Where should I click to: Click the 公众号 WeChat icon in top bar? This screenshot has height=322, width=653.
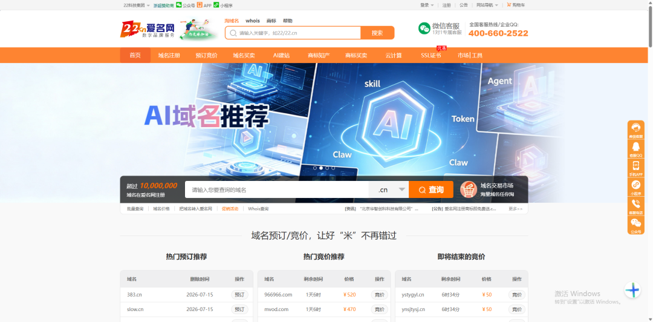point(178,5)
